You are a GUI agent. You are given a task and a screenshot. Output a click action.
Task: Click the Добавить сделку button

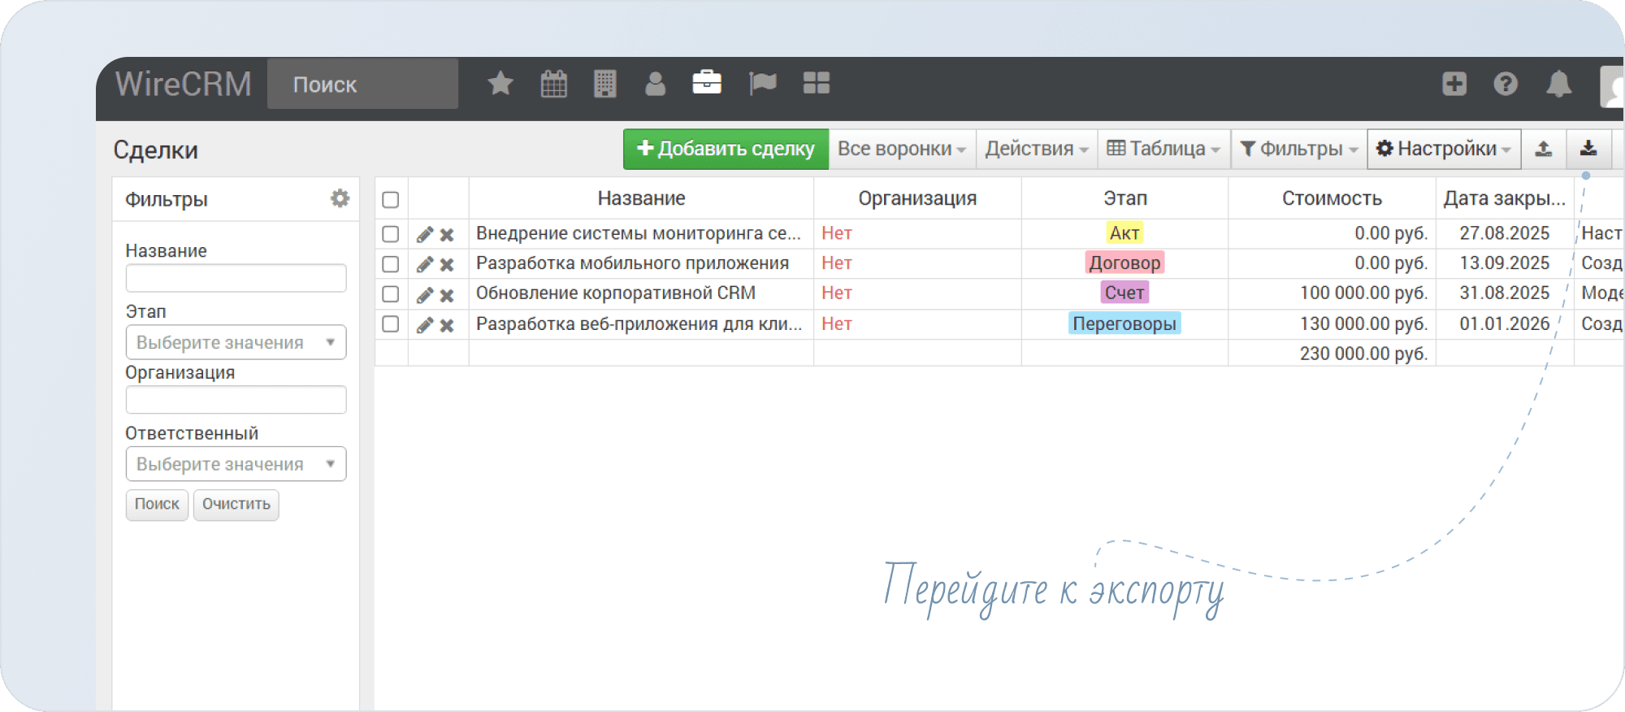726,149
